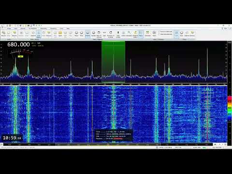
Task: Switch to the Receive ribbon tab
Action: tap(23, 29)
